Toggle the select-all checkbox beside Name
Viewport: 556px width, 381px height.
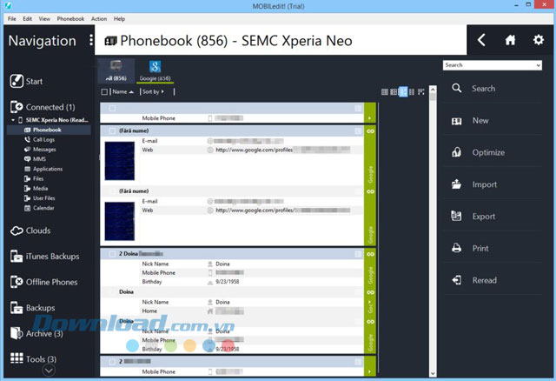click(105, 91)
